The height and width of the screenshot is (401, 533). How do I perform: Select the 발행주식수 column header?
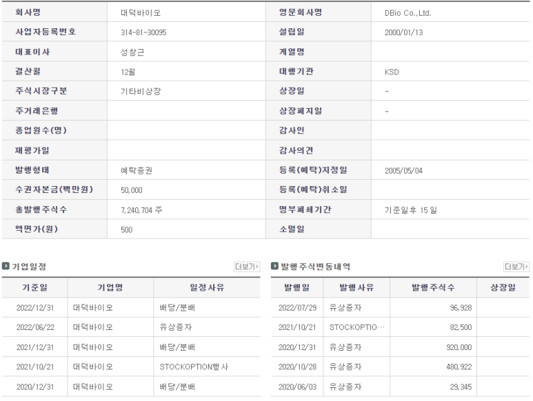(433, 287)
